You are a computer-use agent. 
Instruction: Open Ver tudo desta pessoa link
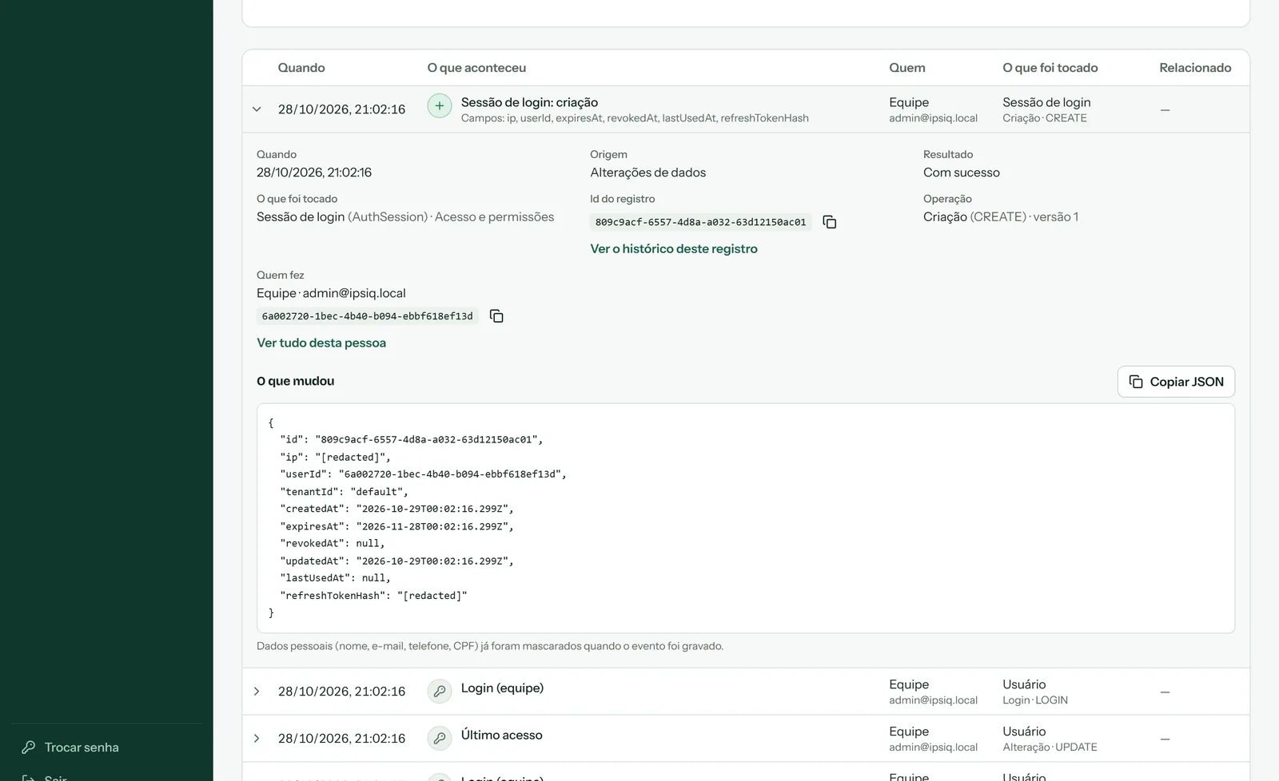click(x=321, y=343)
